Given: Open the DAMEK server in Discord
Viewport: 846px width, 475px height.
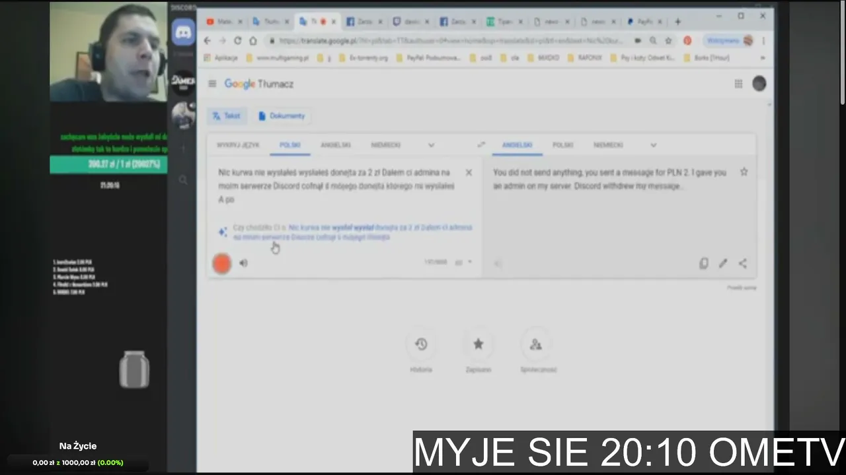Looking at the screenshot, I should [x=183, y=81].
